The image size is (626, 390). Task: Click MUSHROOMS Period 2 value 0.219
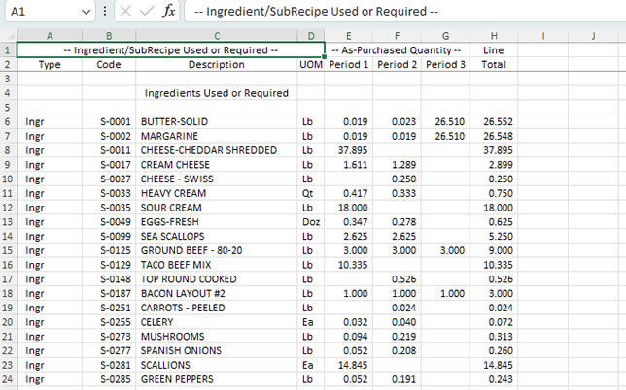[397, 337]
